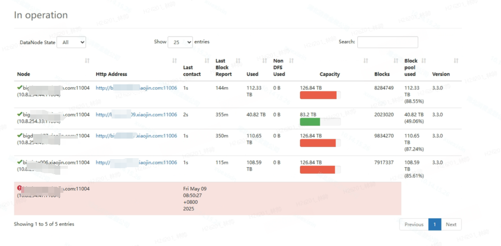
Task: Sort by Version column arrows icon
Action: click(456, 61)
